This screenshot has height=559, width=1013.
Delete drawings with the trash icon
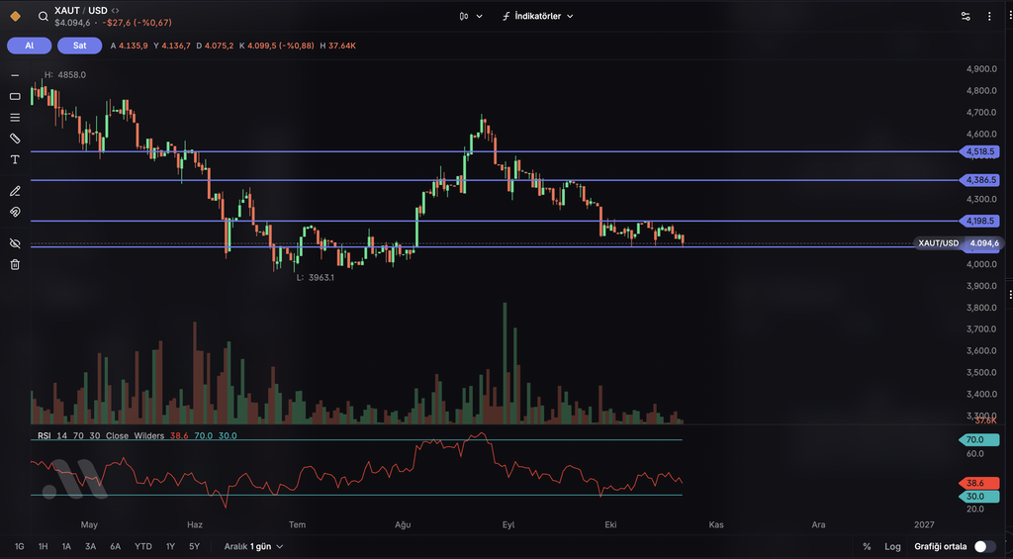tap(15, 264)
